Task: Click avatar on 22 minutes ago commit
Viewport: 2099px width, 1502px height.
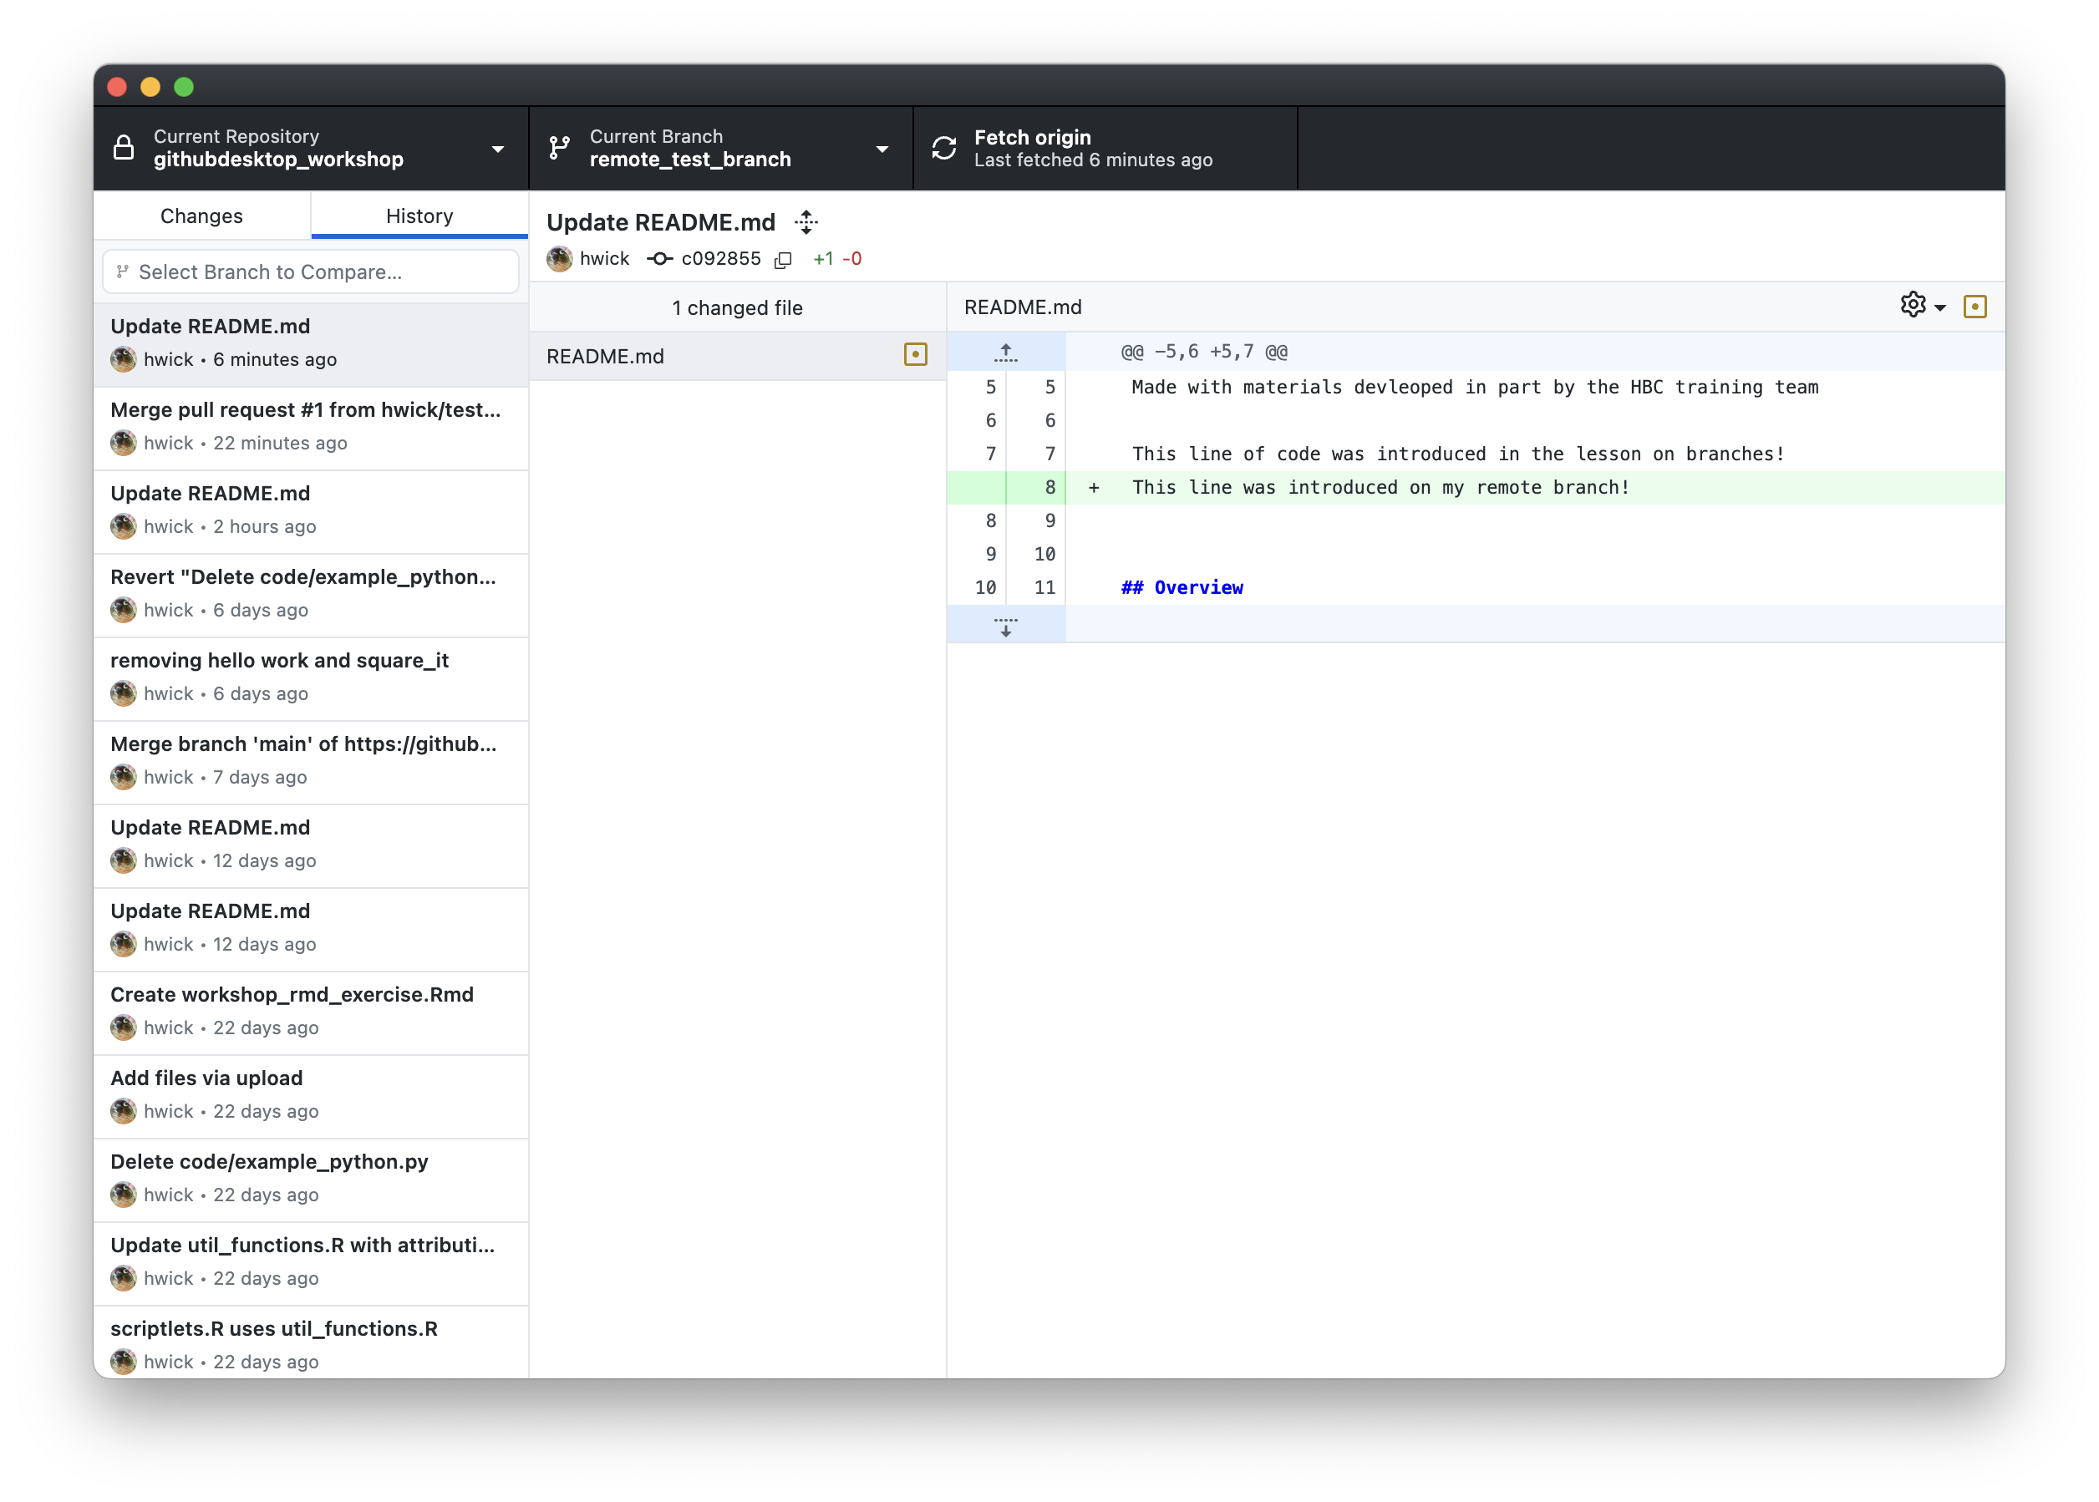Action: click(x=123, y=443)
